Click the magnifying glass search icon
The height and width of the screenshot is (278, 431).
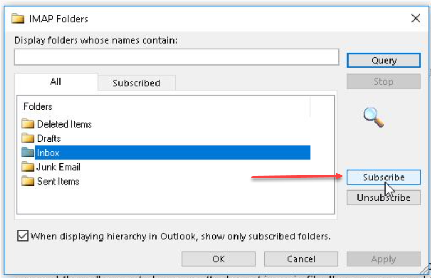[x=373, y=117]
